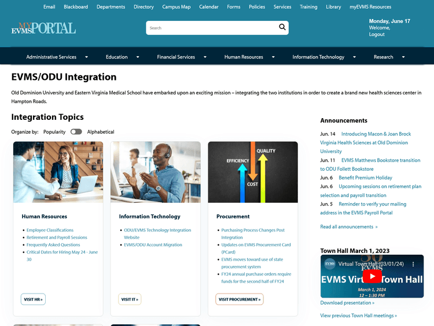Expand the Administrative Services dropdown arrow
434x326 pixels.
coord(86,57)
